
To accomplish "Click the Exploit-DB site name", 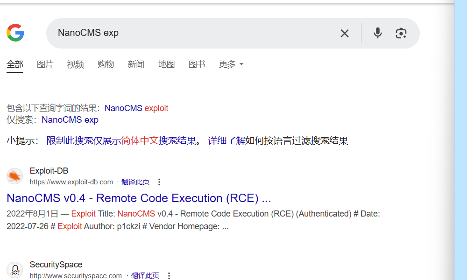I will click(x=49, y=171).
